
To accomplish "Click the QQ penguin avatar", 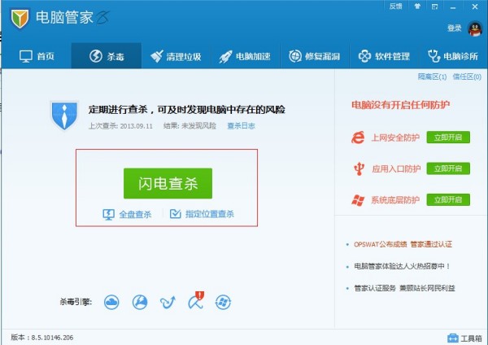I will [475, 28].
